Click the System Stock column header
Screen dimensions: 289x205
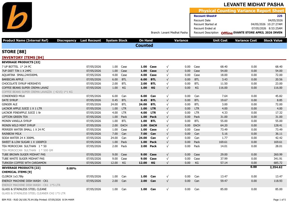[117, 40]
